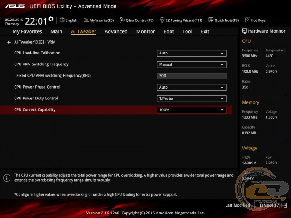Image resolution: width=291 pixels, height=218 pixels.
Task: Click Ai Tweaker\DIGI+ VRM breadcrumb
Action: click(35, 42)
